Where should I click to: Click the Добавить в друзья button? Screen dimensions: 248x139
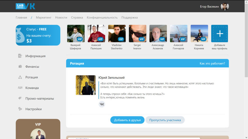(127, 120)
